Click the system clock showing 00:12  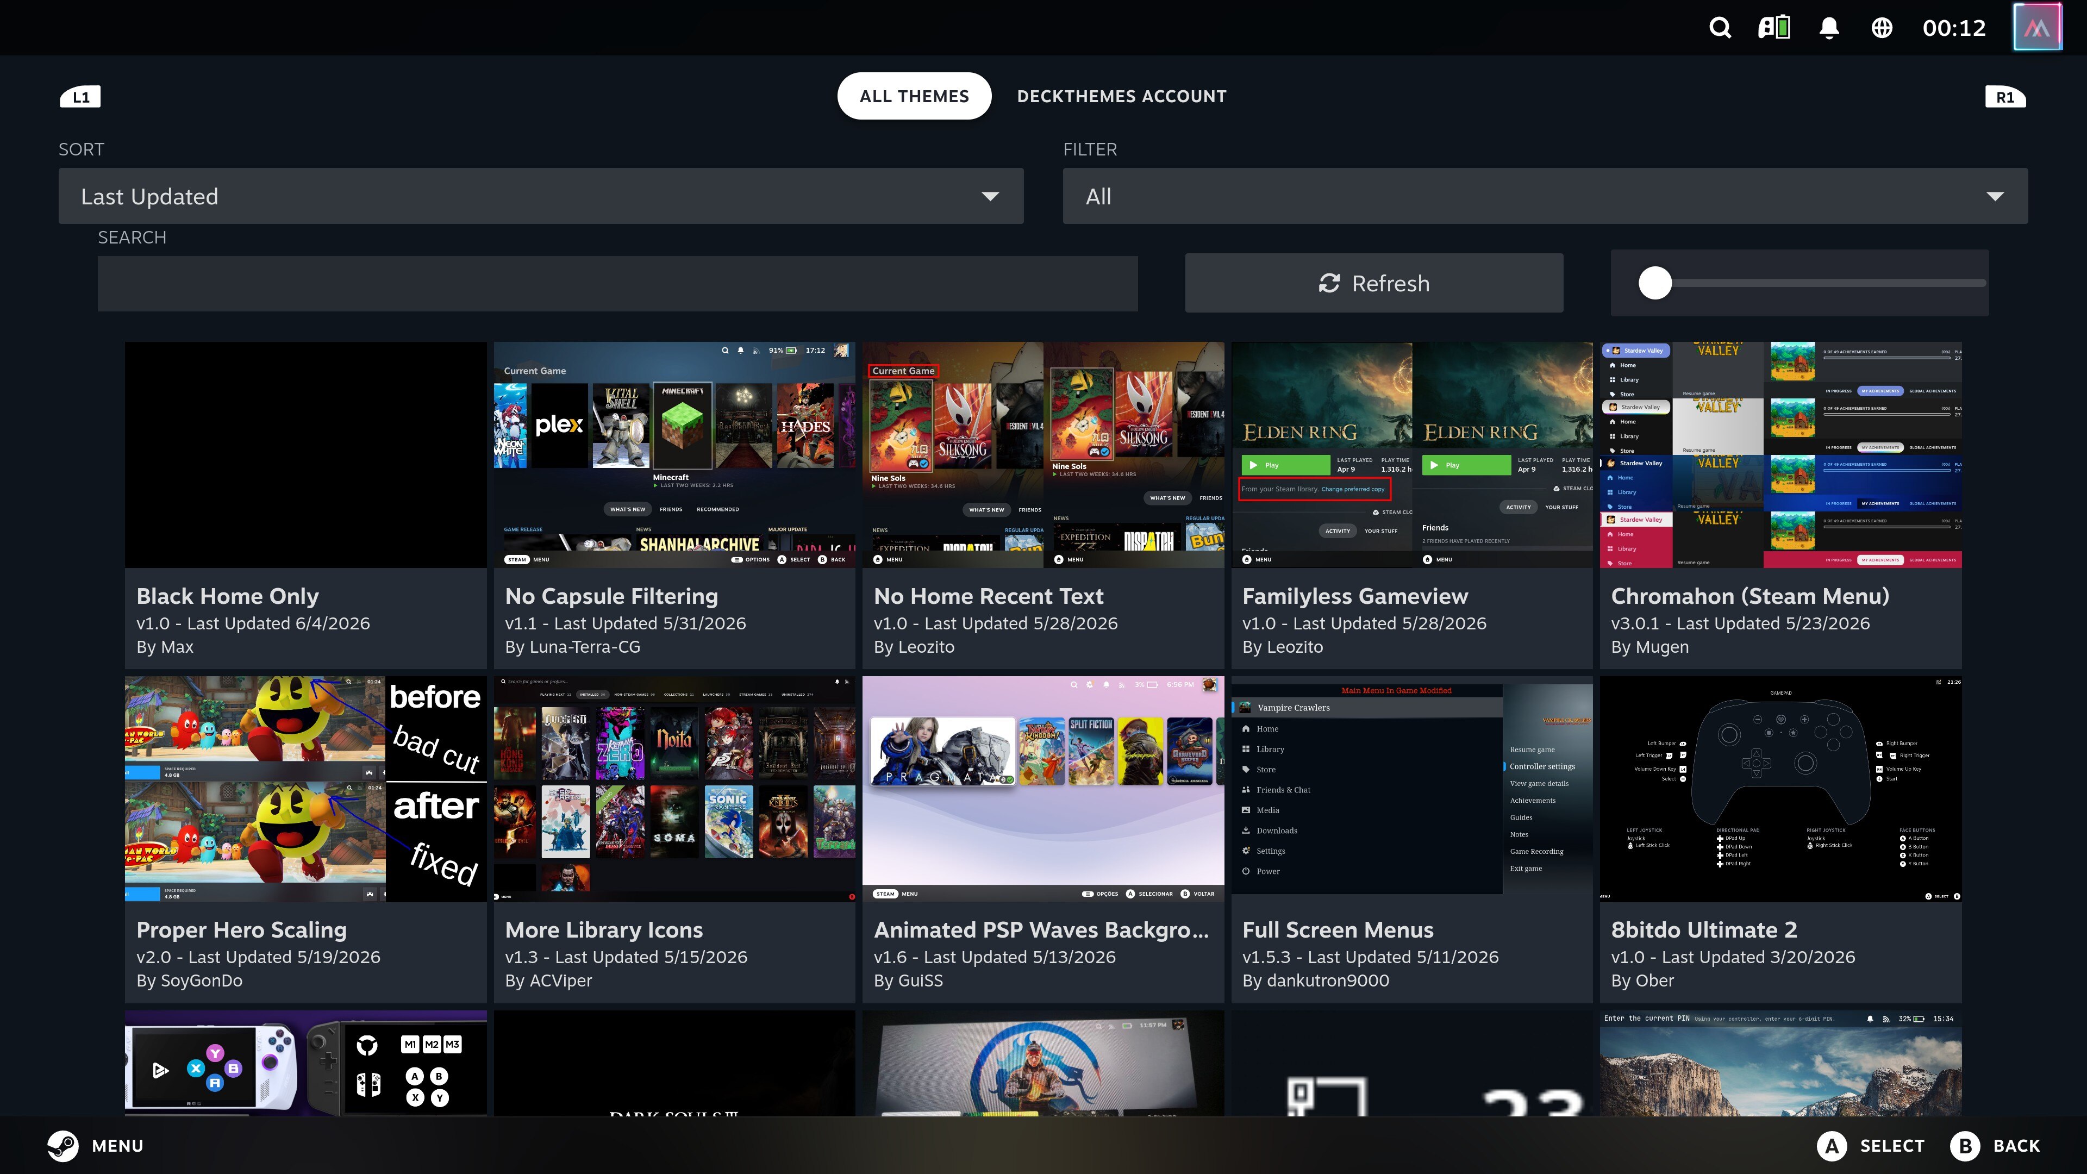coord(1954,28)
